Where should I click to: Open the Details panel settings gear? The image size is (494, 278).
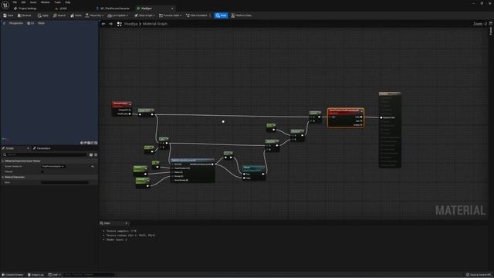pos(96,154)
